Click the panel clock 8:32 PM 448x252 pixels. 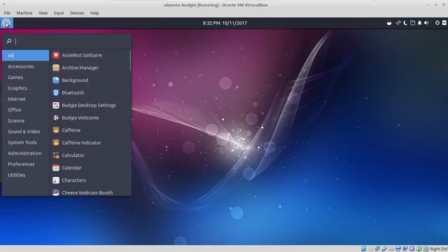pyautogui.click(x=225, y=23)
